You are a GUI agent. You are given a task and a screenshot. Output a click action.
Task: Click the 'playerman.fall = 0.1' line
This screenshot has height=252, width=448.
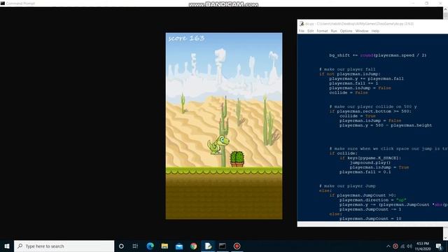[x=365, y=172]
